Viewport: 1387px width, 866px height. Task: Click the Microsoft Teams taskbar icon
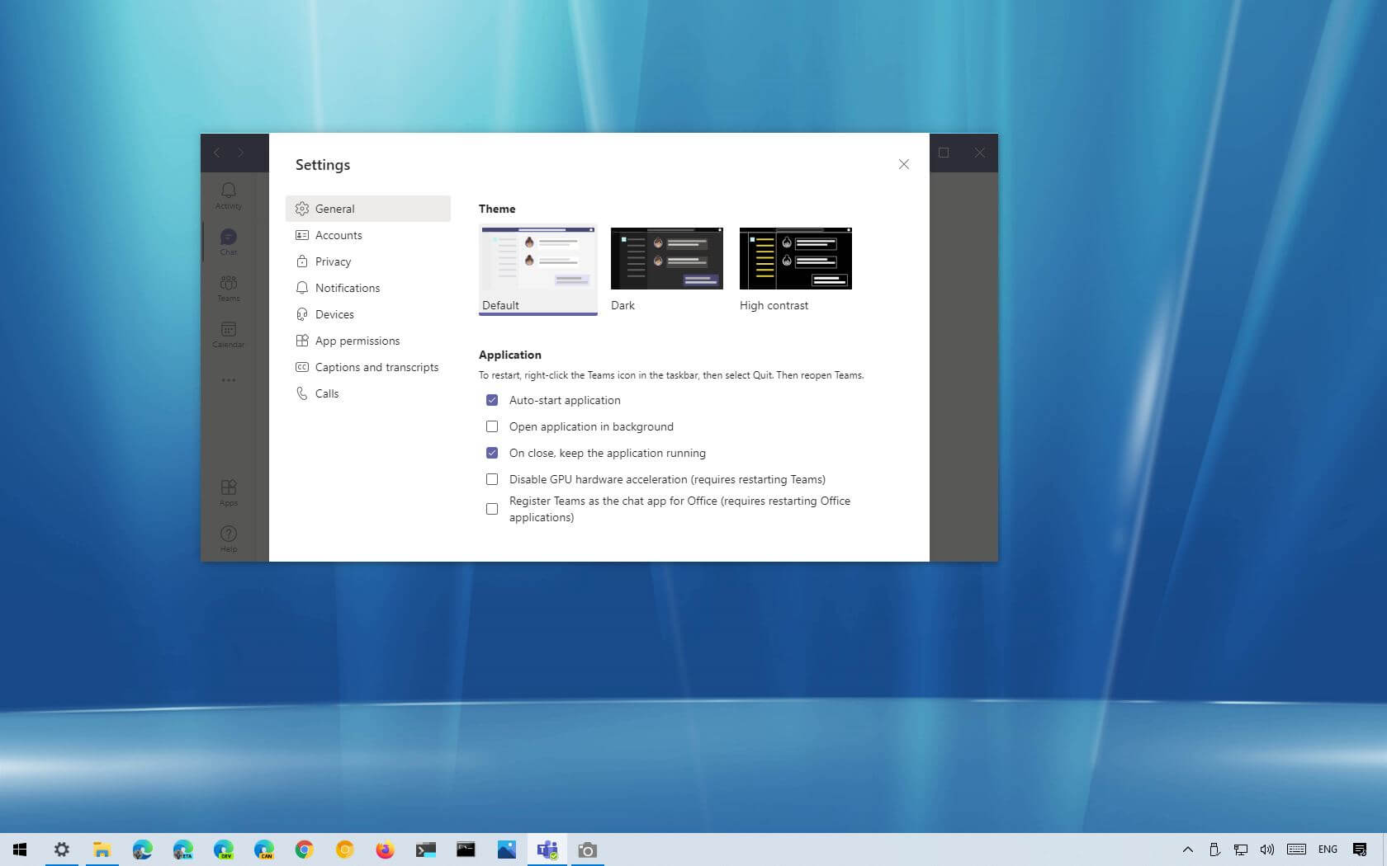(547, 850)
